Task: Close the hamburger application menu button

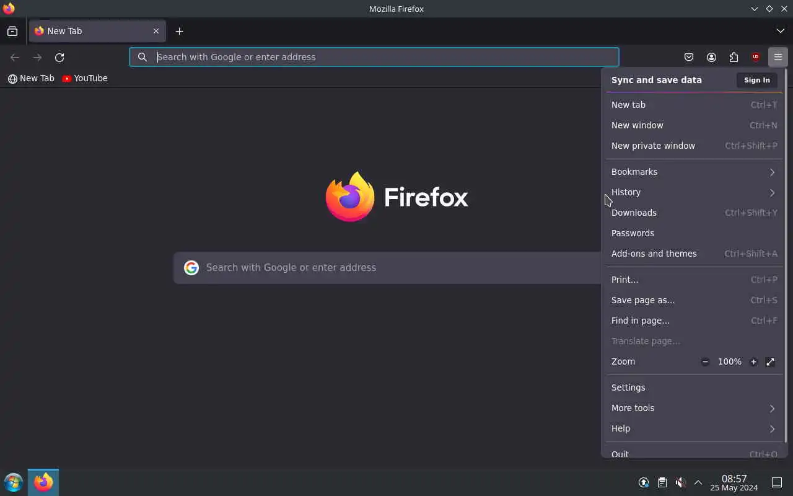Action: [x=778, y=57]
